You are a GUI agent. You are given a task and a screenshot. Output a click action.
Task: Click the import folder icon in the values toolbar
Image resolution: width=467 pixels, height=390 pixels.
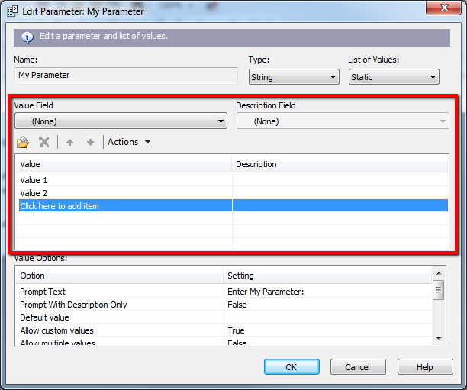pyautogui.click(x=23, y=142)
